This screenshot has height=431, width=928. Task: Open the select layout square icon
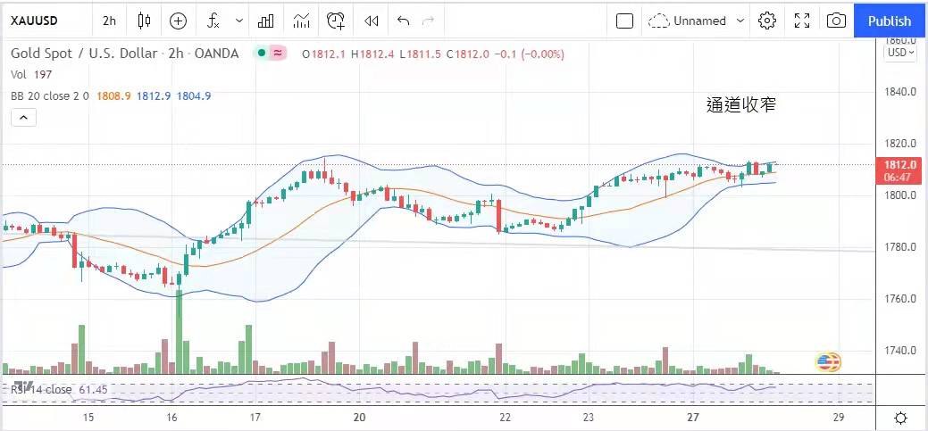click(625, 21)
